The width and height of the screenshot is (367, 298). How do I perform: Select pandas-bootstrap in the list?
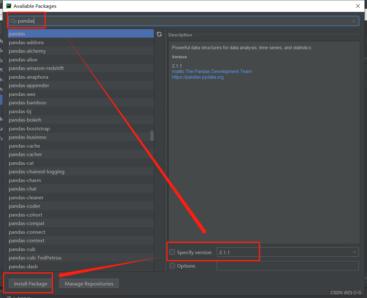pyautogui.click(x=81, y=128)
